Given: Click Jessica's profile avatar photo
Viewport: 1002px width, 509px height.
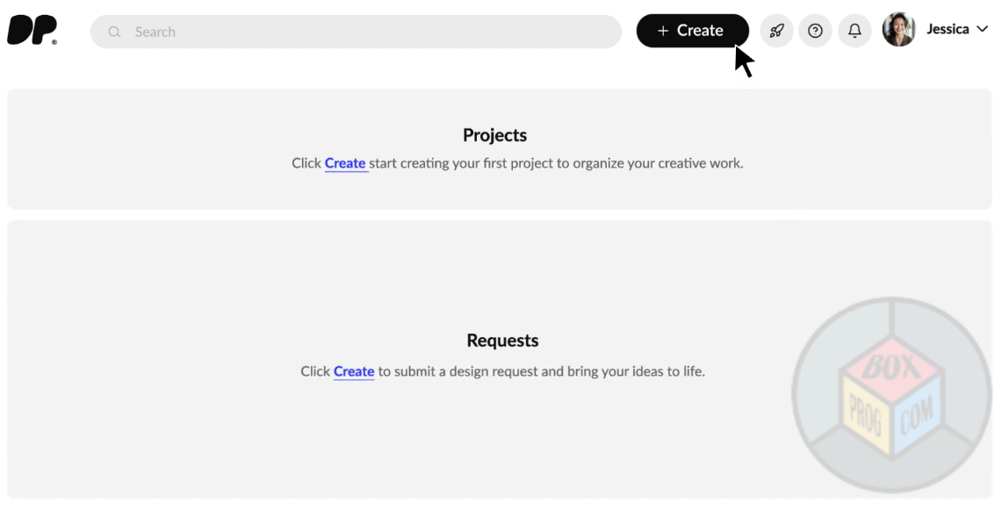Looking at the screenshot, I should point(898,30).
